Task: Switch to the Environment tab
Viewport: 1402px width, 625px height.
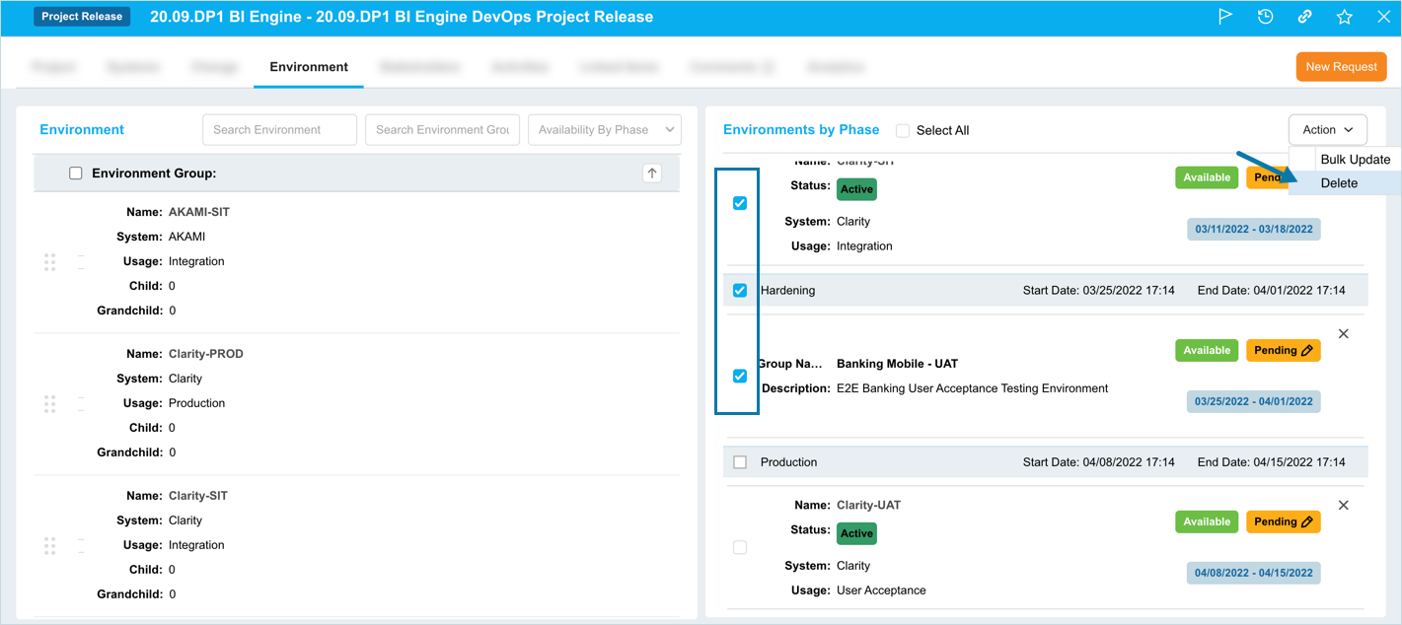Action: pyautogui.click(x=309, y=67)
